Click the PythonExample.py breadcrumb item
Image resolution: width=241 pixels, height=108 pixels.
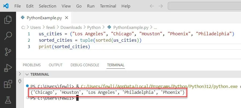pos(131,27)
